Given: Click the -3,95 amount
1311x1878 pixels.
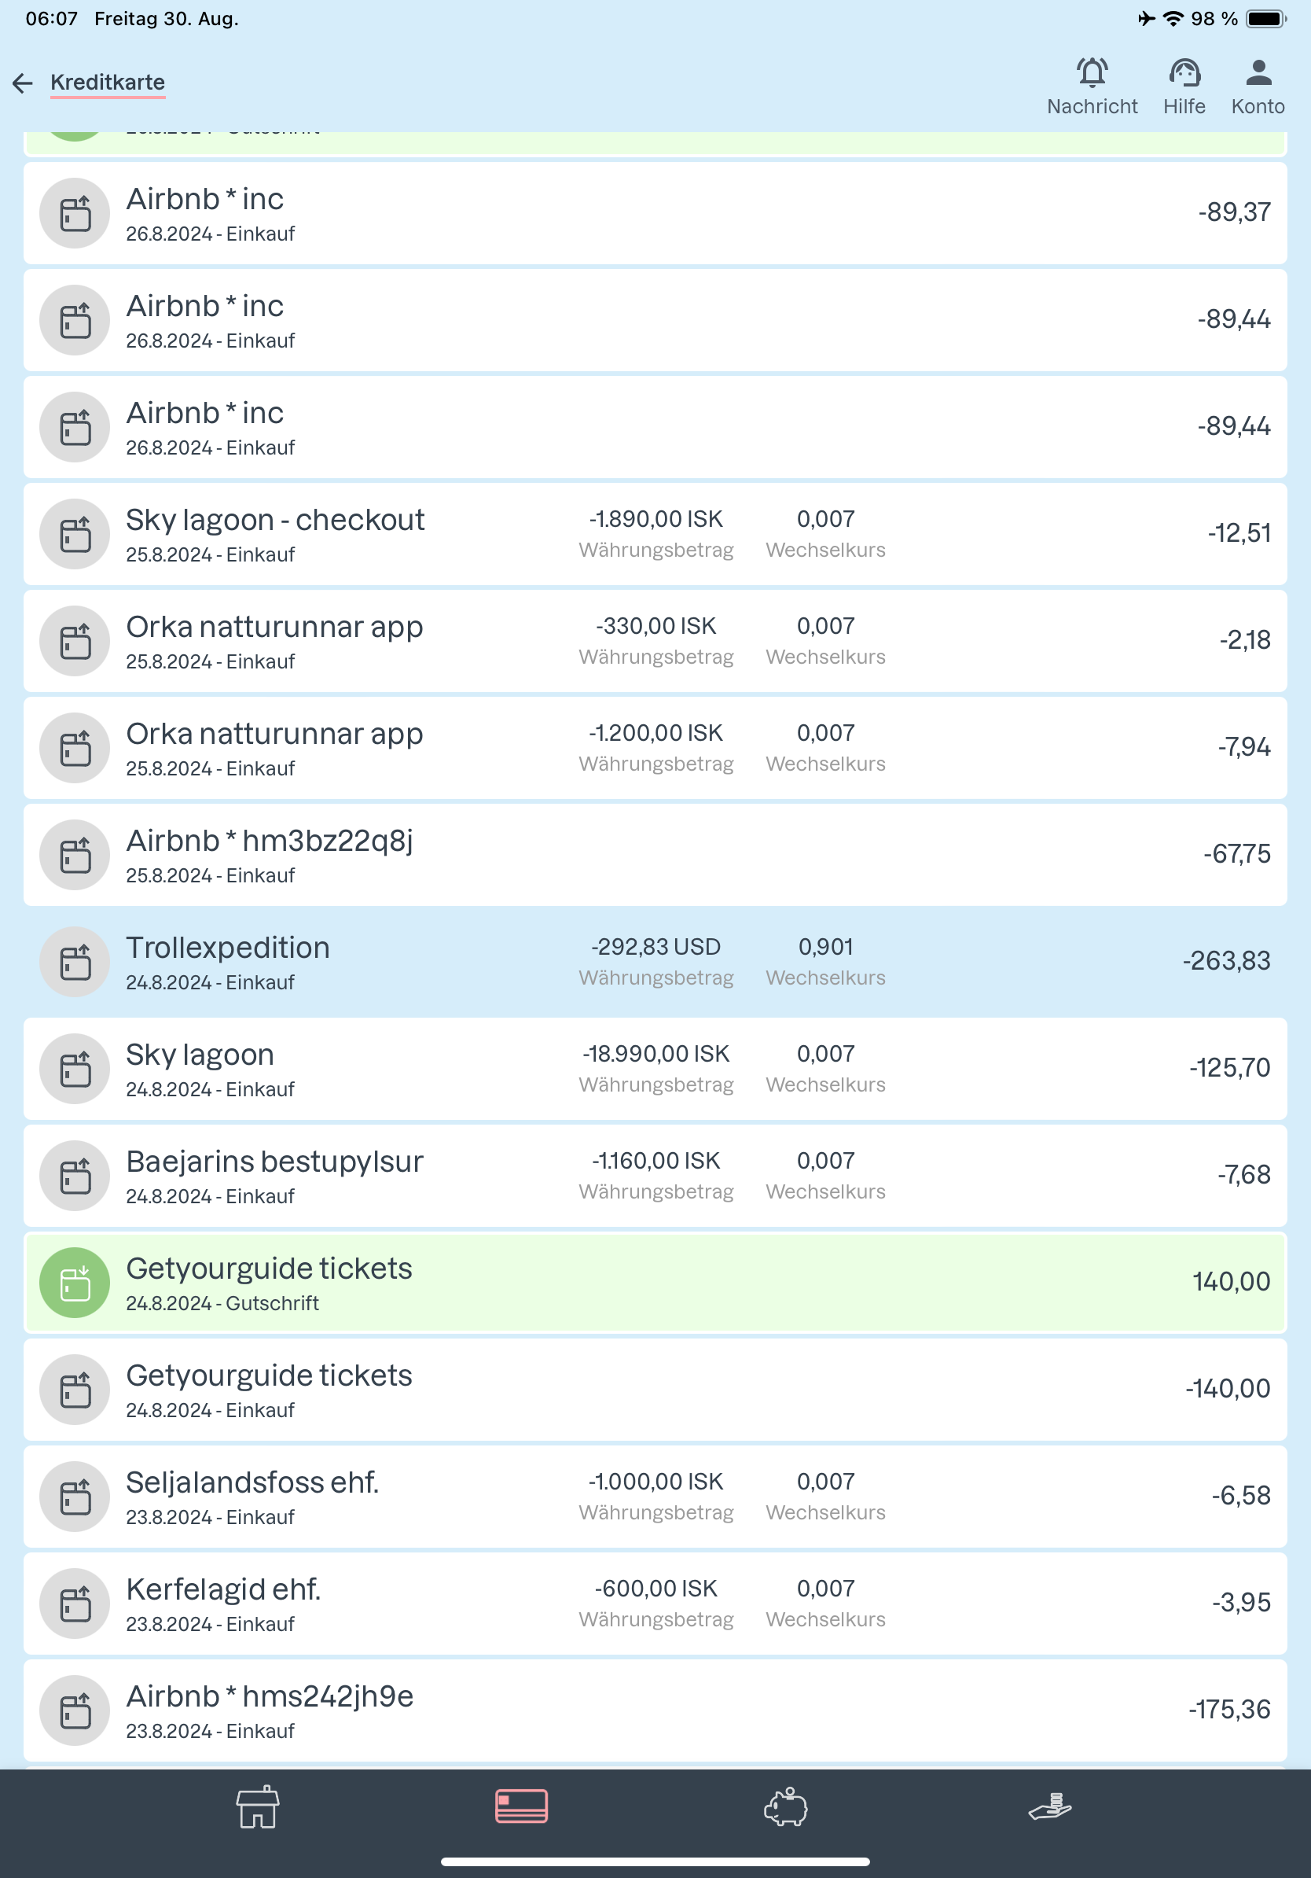Looking at the screenshot, I should tap(1241, 1602).
